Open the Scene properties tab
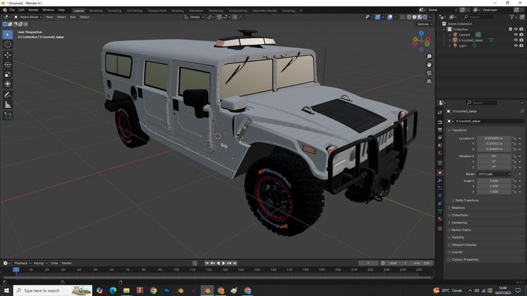This screenshot has width=527, height=296. tap(440, 145)
